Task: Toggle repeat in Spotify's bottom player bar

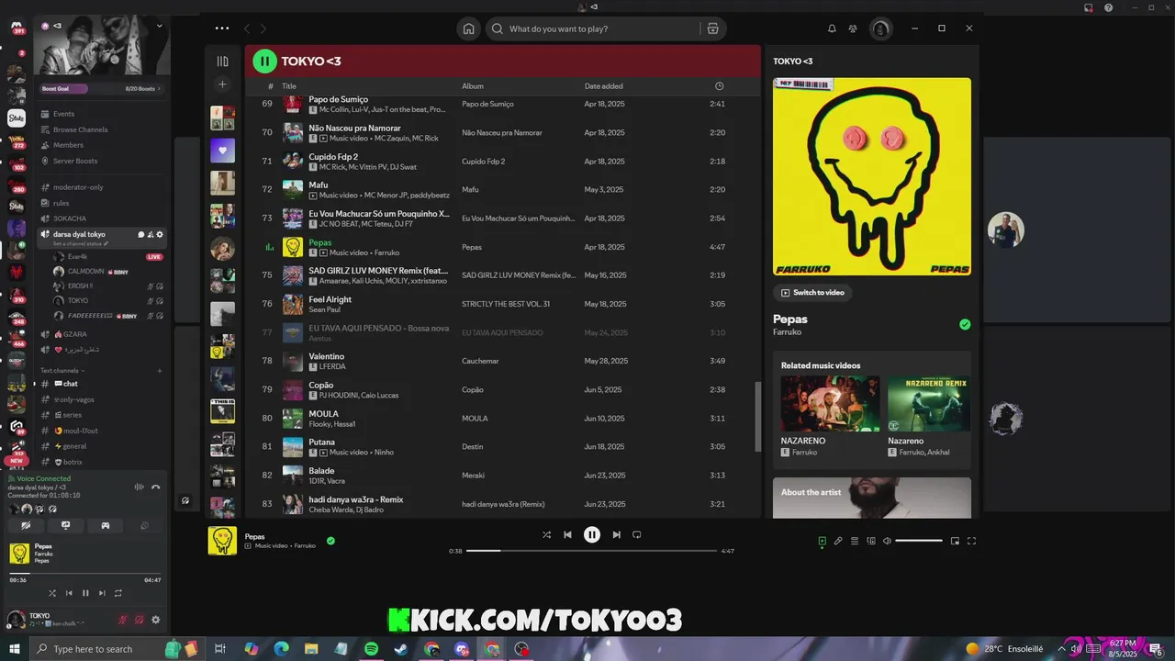Action: tap(636, 534)
